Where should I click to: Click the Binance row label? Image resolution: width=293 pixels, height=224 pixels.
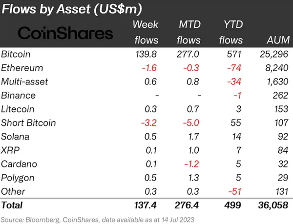18,95
